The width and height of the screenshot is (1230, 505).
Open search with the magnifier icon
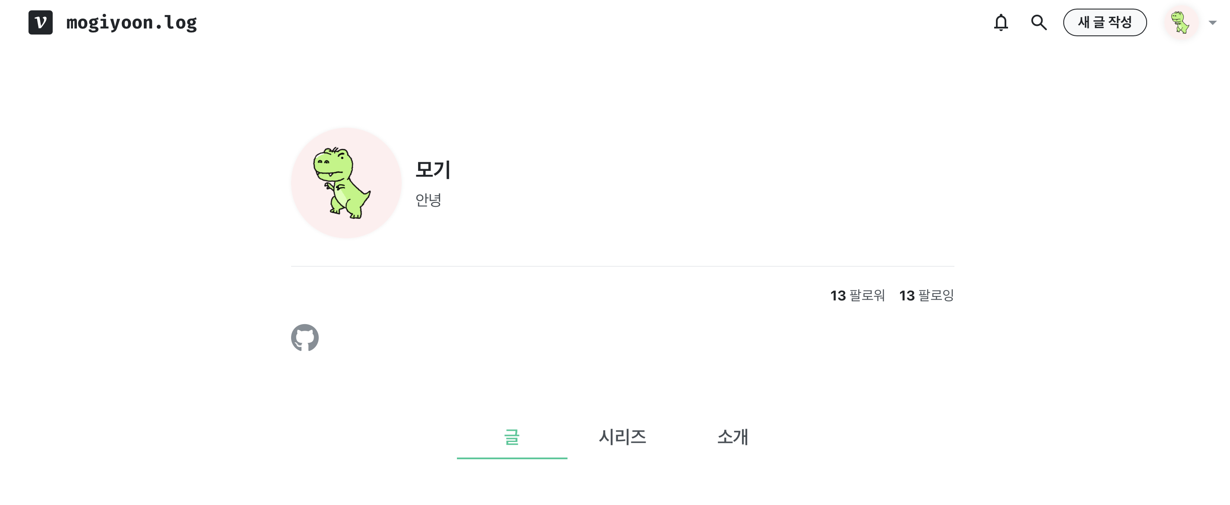[1039, 22]
